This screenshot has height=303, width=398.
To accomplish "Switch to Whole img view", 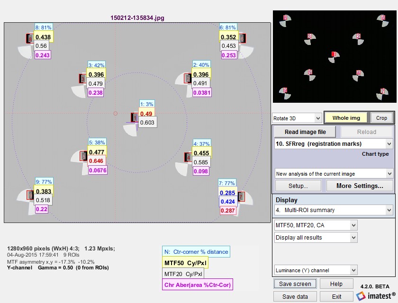I will pos(346,118).
